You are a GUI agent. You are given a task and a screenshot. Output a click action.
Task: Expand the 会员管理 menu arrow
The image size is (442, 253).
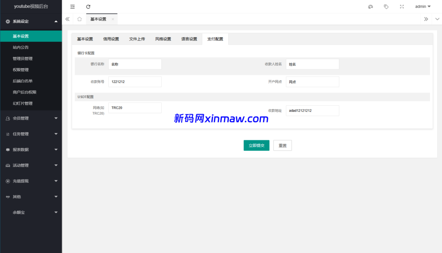pyautogui.click(x=56, y=118)
